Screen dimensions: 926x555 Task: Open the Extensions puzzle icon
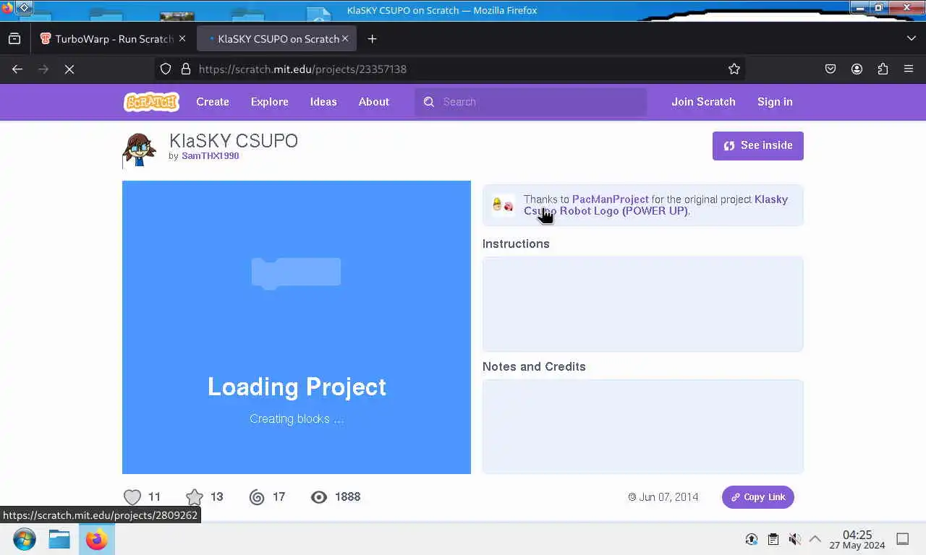click(x=883, y=69)
